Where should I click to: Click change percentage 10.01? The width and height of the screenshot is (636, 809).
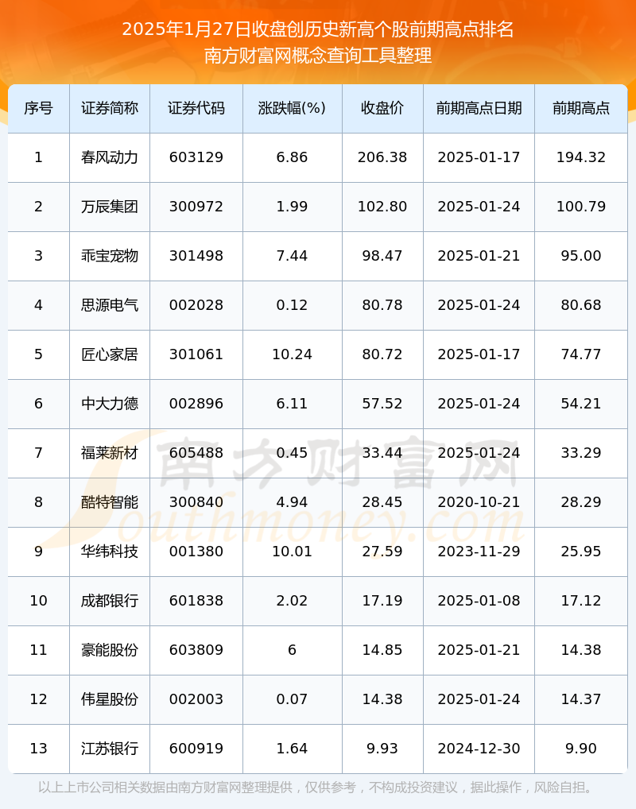click(293, 552)
